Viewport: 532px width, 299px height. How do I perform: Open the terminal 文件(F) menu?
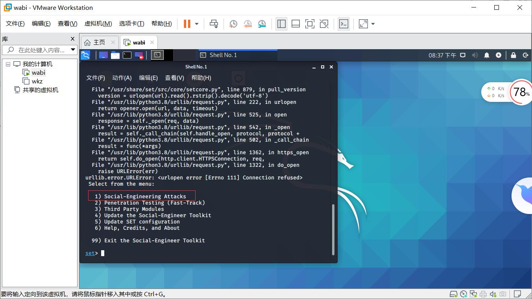click(x=96, y=78)
